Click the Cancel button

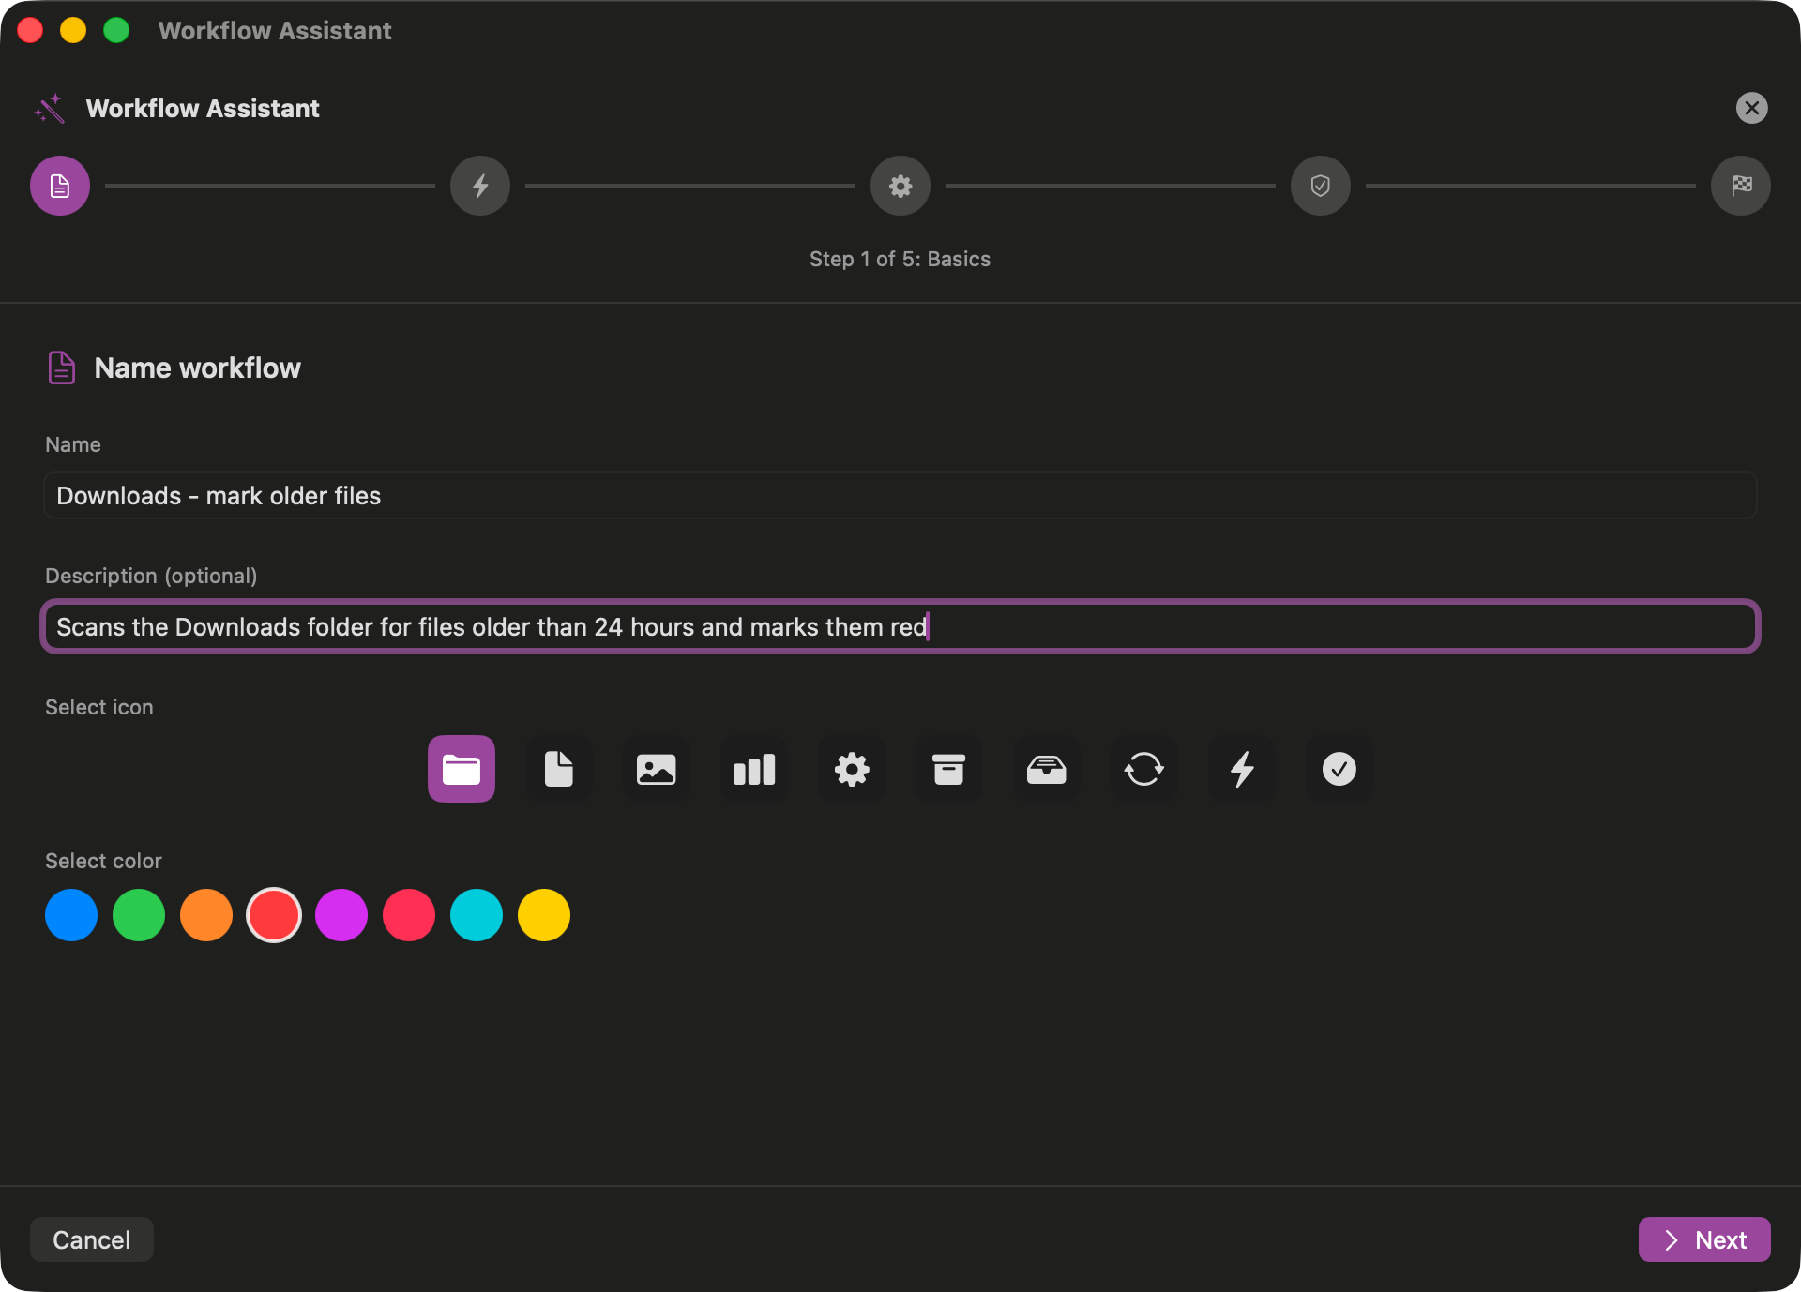click(x=92, y=1239)
